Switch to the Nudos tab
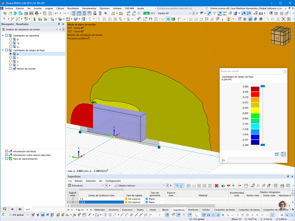 tap(140, 210)
